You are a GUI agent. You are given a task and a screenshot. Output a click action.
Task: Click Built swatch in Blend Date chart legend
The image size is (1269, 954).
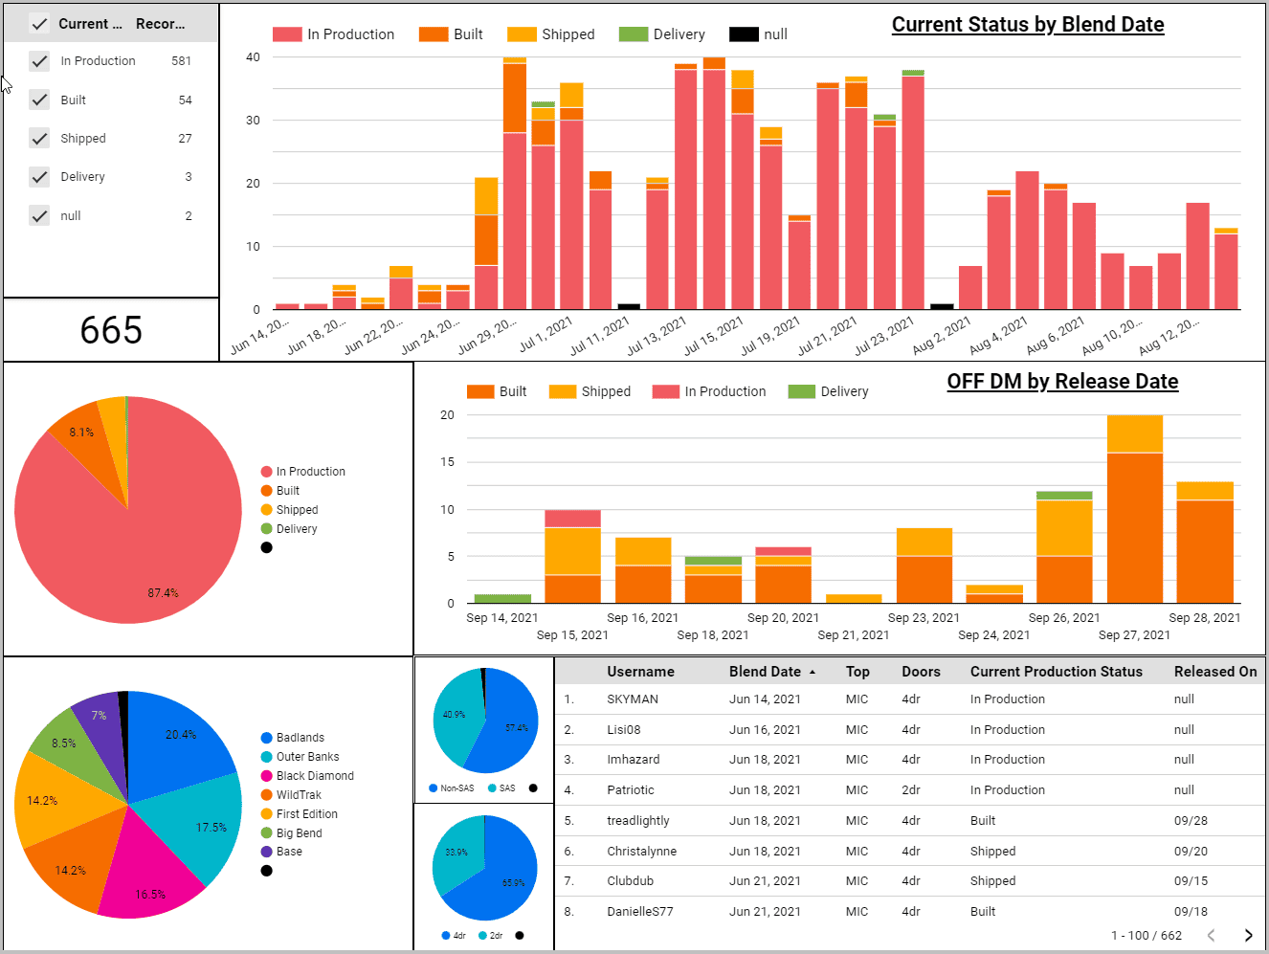[434, 34]
